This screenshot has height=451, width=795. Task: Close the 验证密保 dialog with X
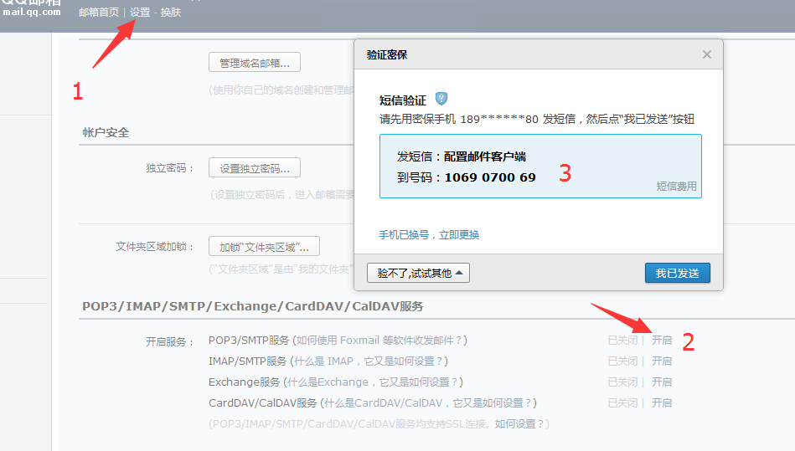point(706,54)
